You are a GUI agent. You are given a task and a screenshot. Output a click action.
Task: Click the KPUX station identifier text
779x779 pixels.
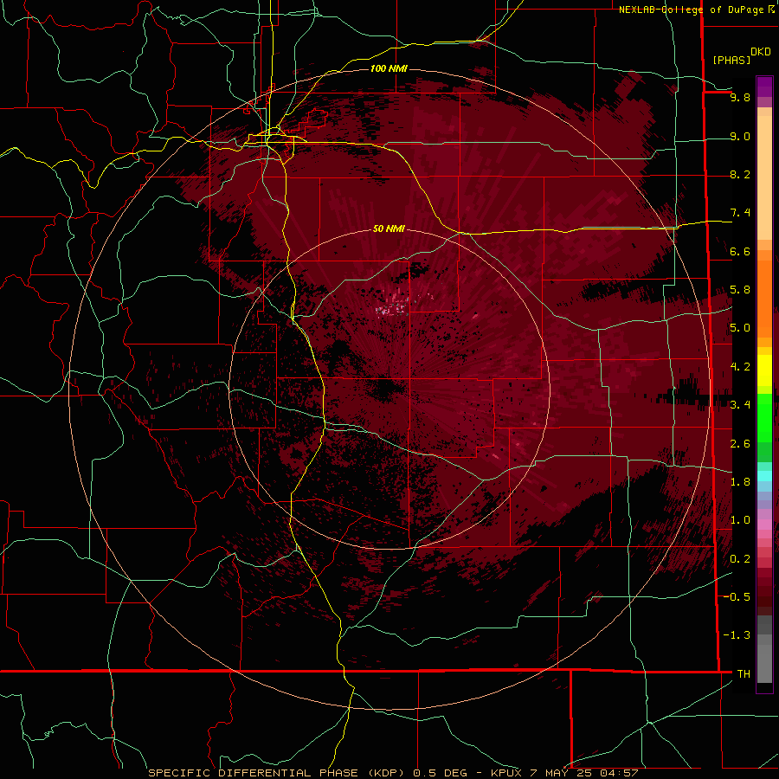click(506, 773)
